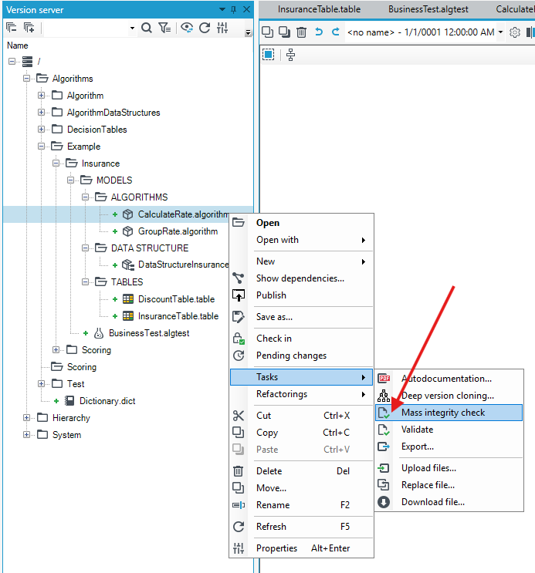Click the settings sliders icon in toolbar
Image resolution: width=535 pixels, height=573 pixels.
point(222,28)
